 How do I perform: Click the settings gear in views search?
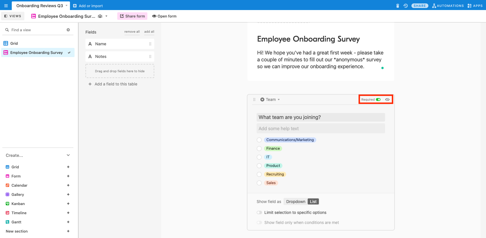(68, 30)
